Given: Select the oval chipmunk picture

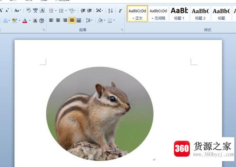Looking at the screenshot, I should (100, 114).
